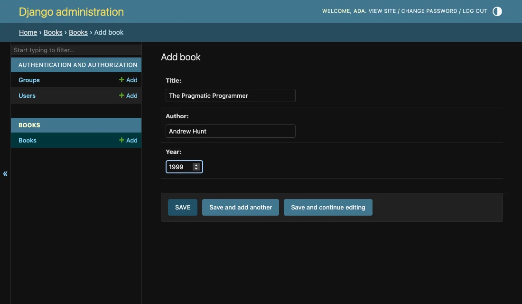Click into the Author input field
The image size is (522, 304).
click(x=230, y=131)
